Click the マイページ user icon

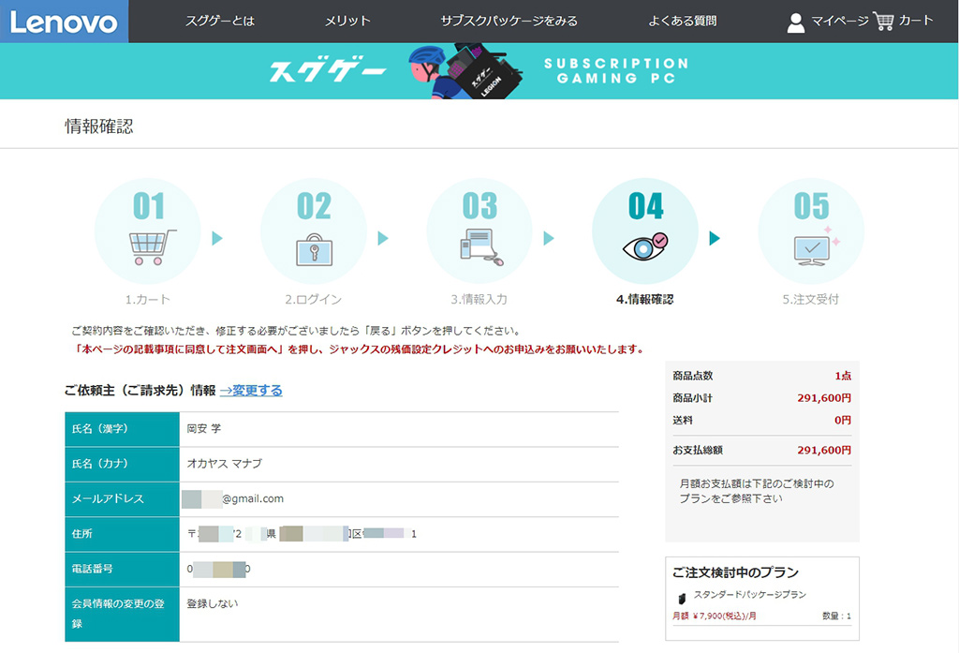796,22
